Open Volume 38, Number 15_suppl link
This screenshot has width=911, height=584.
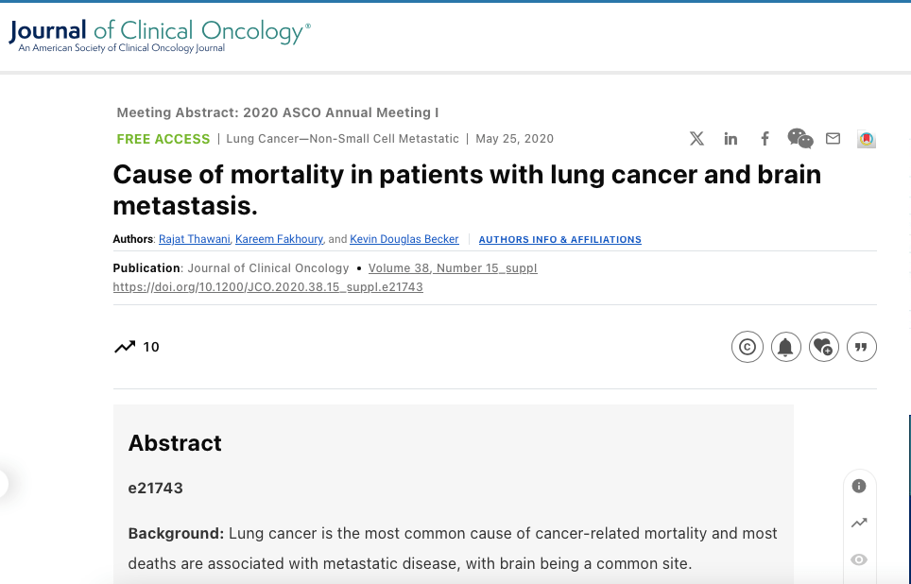[x=453, y=268]
